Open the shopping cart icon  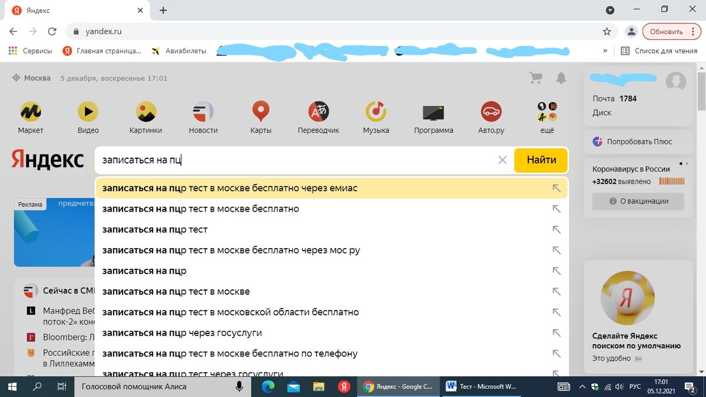[535, 78]
